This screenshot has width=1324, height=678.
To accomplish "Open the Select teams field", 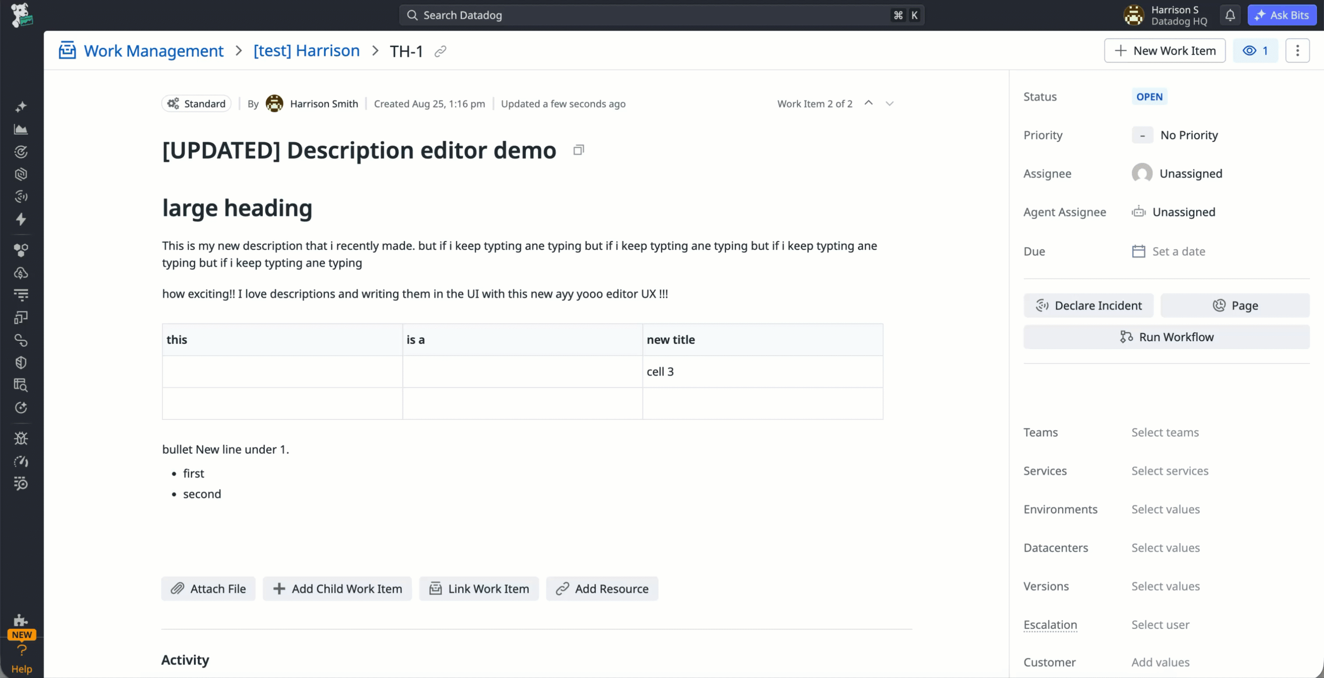I will click(x=1165, y=433).
